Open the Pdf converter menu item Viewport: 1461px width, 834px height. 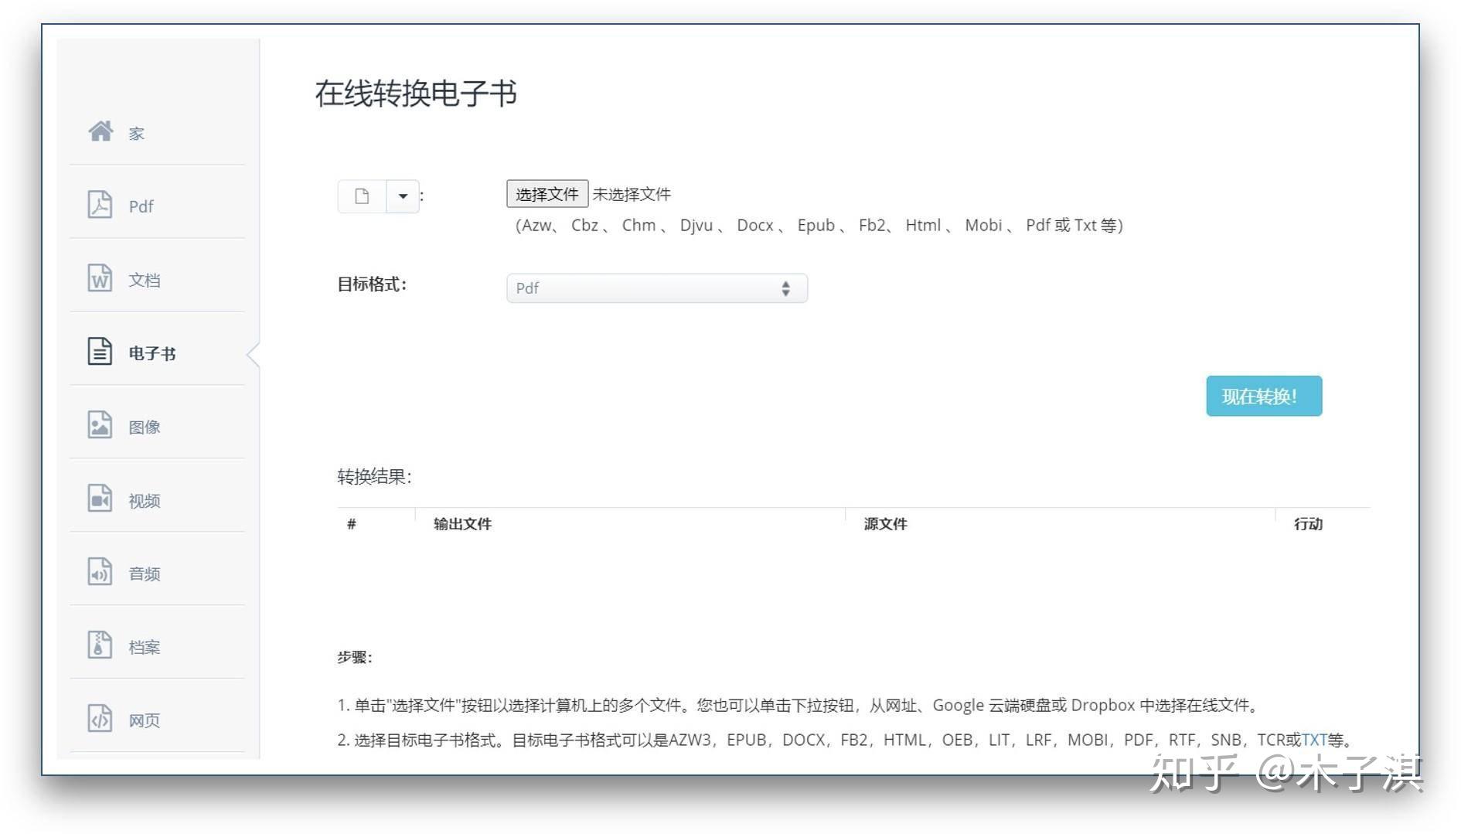coord(157,206)
